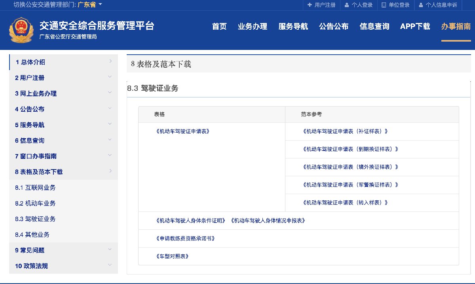This screenshot has height=284, width=475.
Task: Download the 《申请教练员资格承诺书》 document
Action: pyautogui.click(x=185, y=238)
